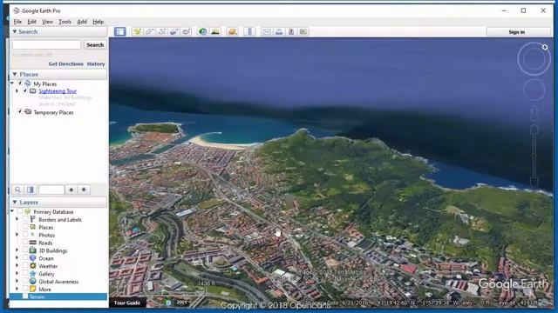Uncheck the Sightseeing Tour checkbox
Image resolution: width=558 pixels, height=313 pixels.
(25, 90)
